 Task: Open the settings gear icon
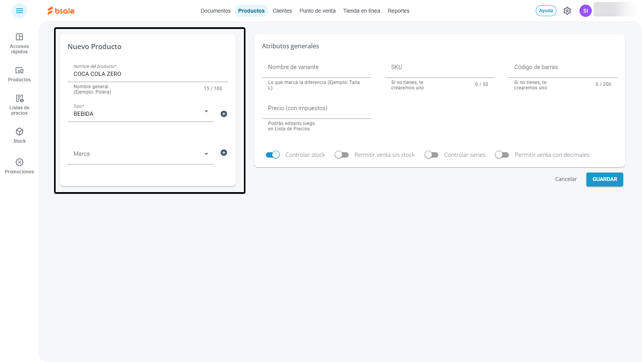coord(567,11)
